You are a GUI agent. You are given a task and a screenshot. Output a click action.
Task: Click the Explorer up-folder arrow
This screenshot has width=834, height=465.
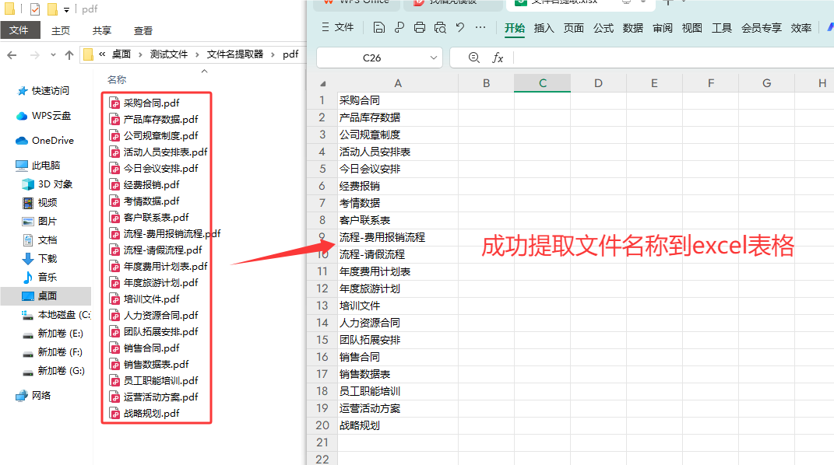coord(69,54)
